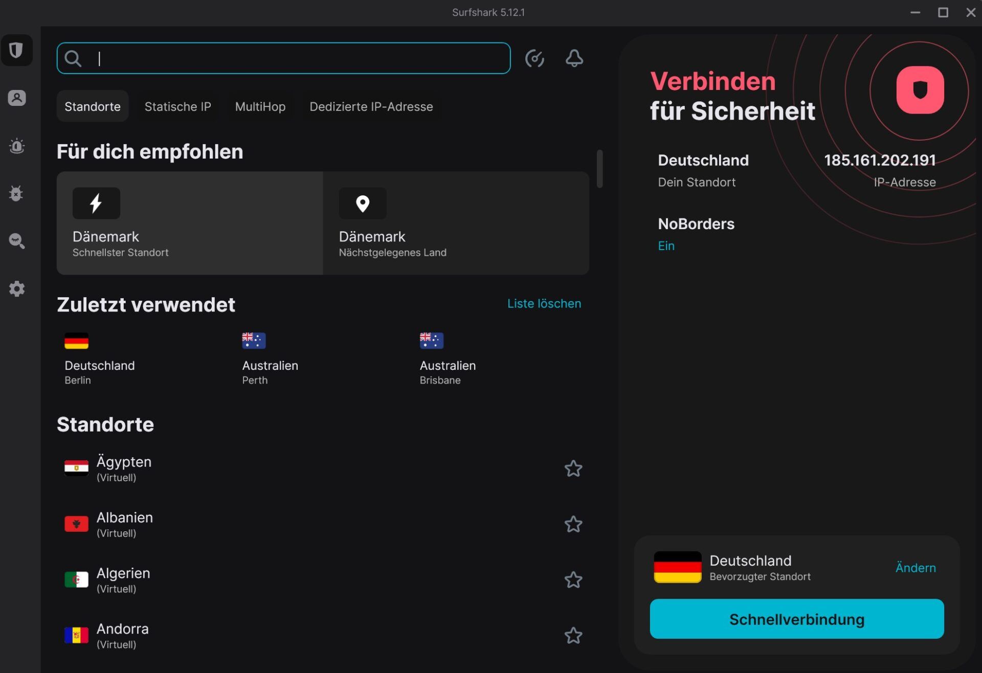The image size is (982, 673).
Task: Select Algerien (Virtuell) location row
Action: click(x=323, y=580)
